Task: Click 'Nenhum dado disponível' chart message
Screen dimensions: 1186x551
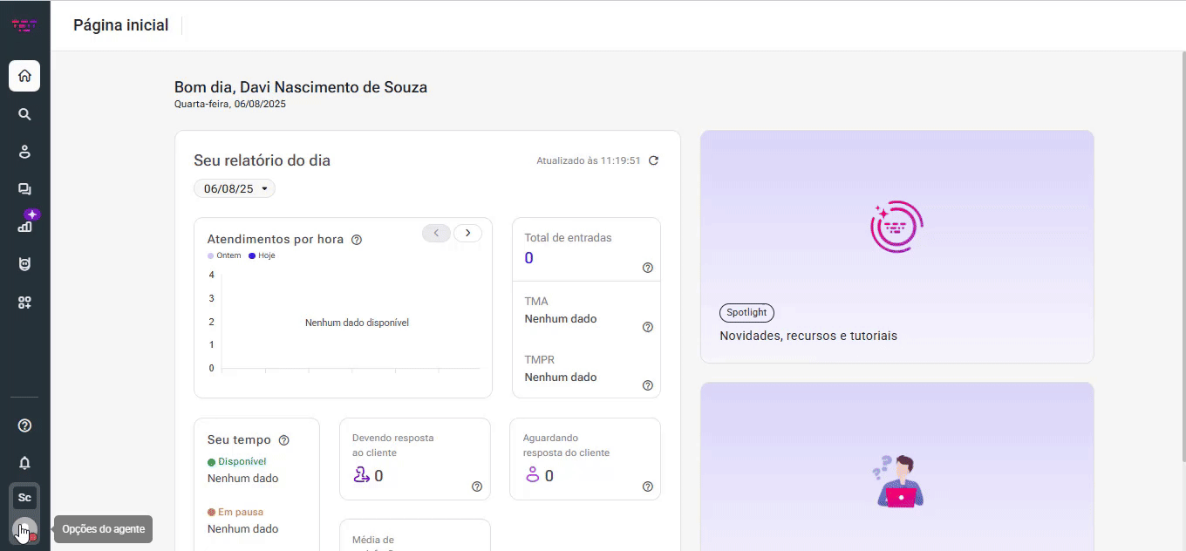Action: pos(357,323)
